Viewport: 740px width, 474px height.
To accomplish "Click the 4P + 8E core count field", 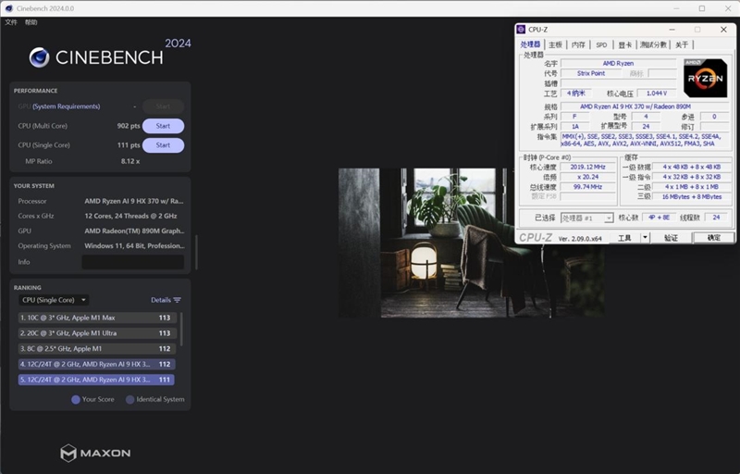I will pos(660,218).
